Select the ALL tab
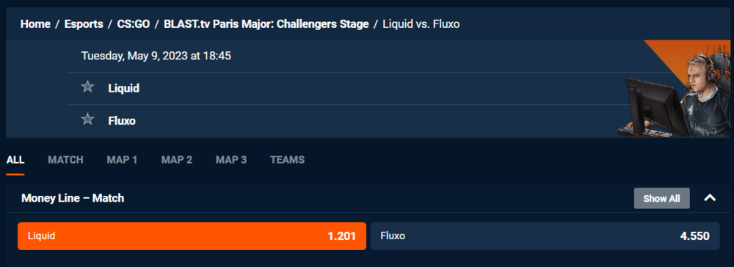This screenshot has width=734, height=267. point(15,160)
